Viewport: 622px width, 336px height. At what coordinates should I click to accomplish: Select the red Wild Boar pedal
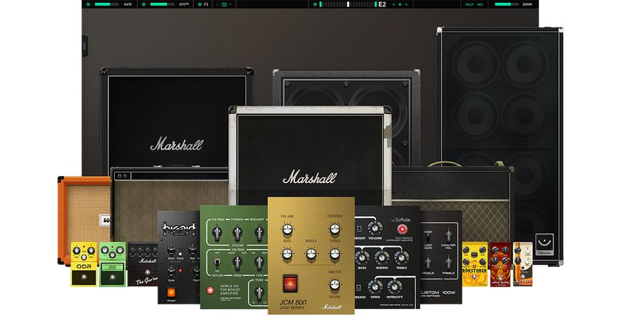coord(500,264)
